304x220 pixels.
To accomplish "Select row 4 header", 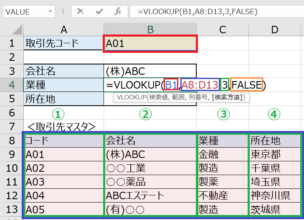I will click(x=12, y=85).
